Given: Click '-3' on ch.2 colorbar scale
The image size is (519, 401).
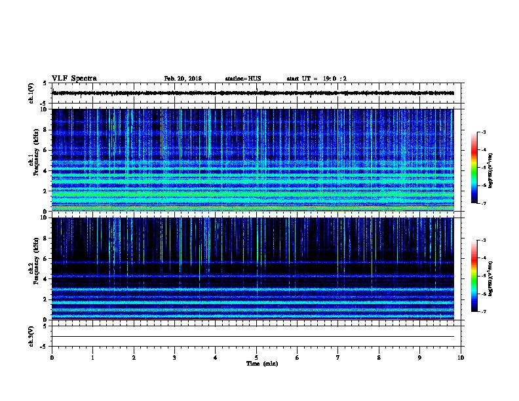Looking at the screenshot, I should (483, 240).
